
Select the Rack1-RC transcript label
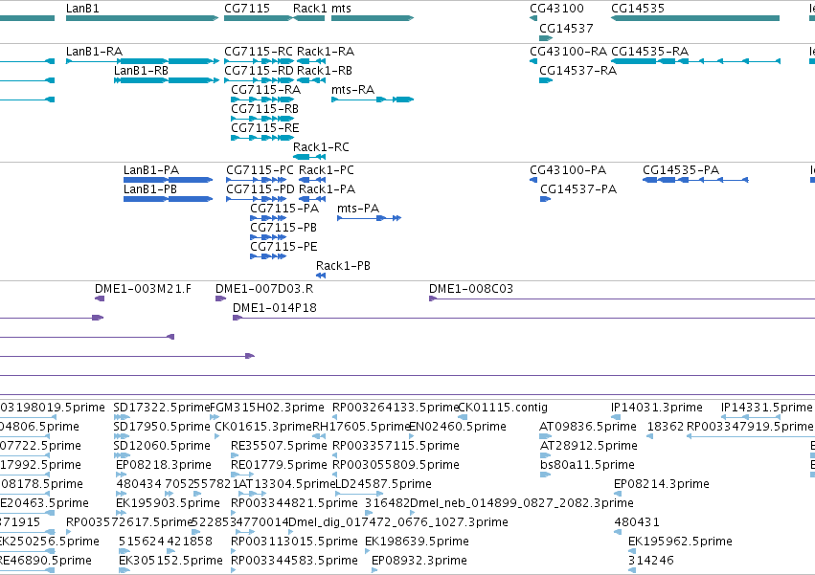[x=321, y=147]
